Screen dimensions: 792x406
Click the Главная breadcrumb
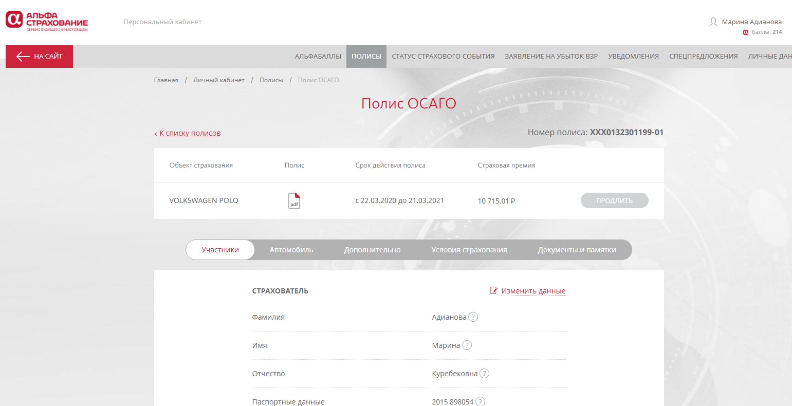(x=166, y=80)
